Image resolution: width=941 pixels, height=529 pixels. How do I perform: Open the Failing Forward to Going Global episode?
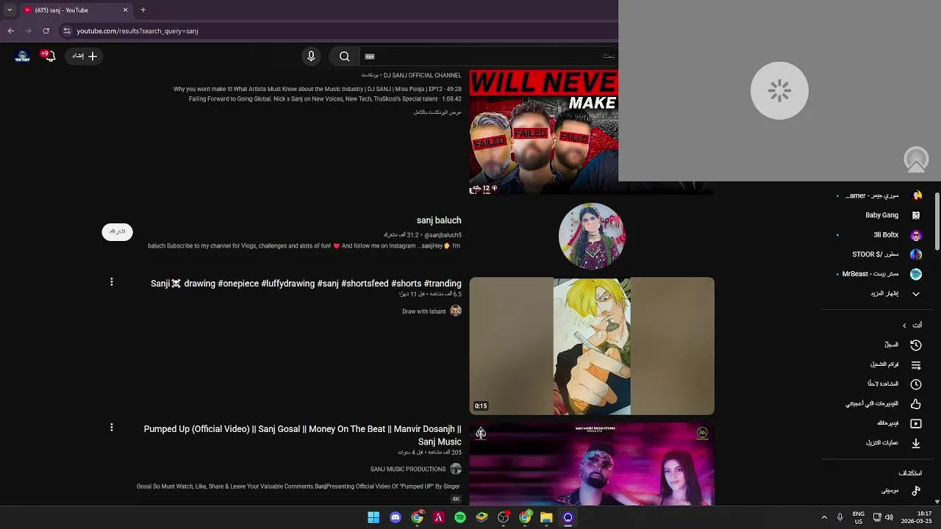325,98
